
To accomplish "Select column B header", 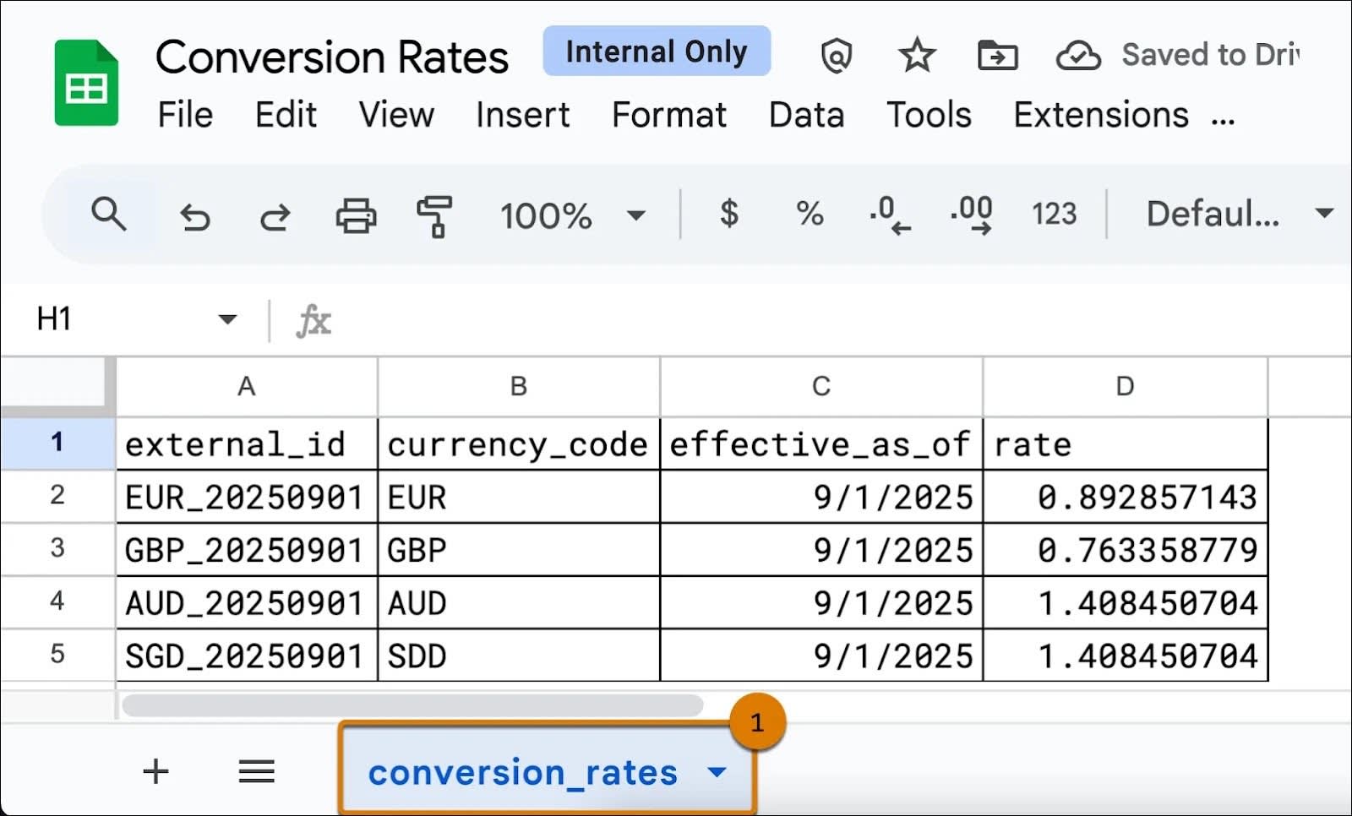I will click(x=519, y=386).
